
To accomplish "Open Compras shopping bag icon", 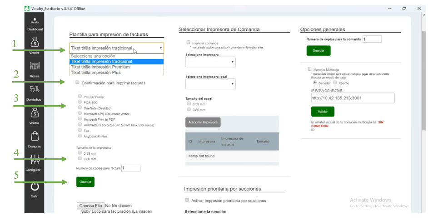I will click(x=35, y=136).
